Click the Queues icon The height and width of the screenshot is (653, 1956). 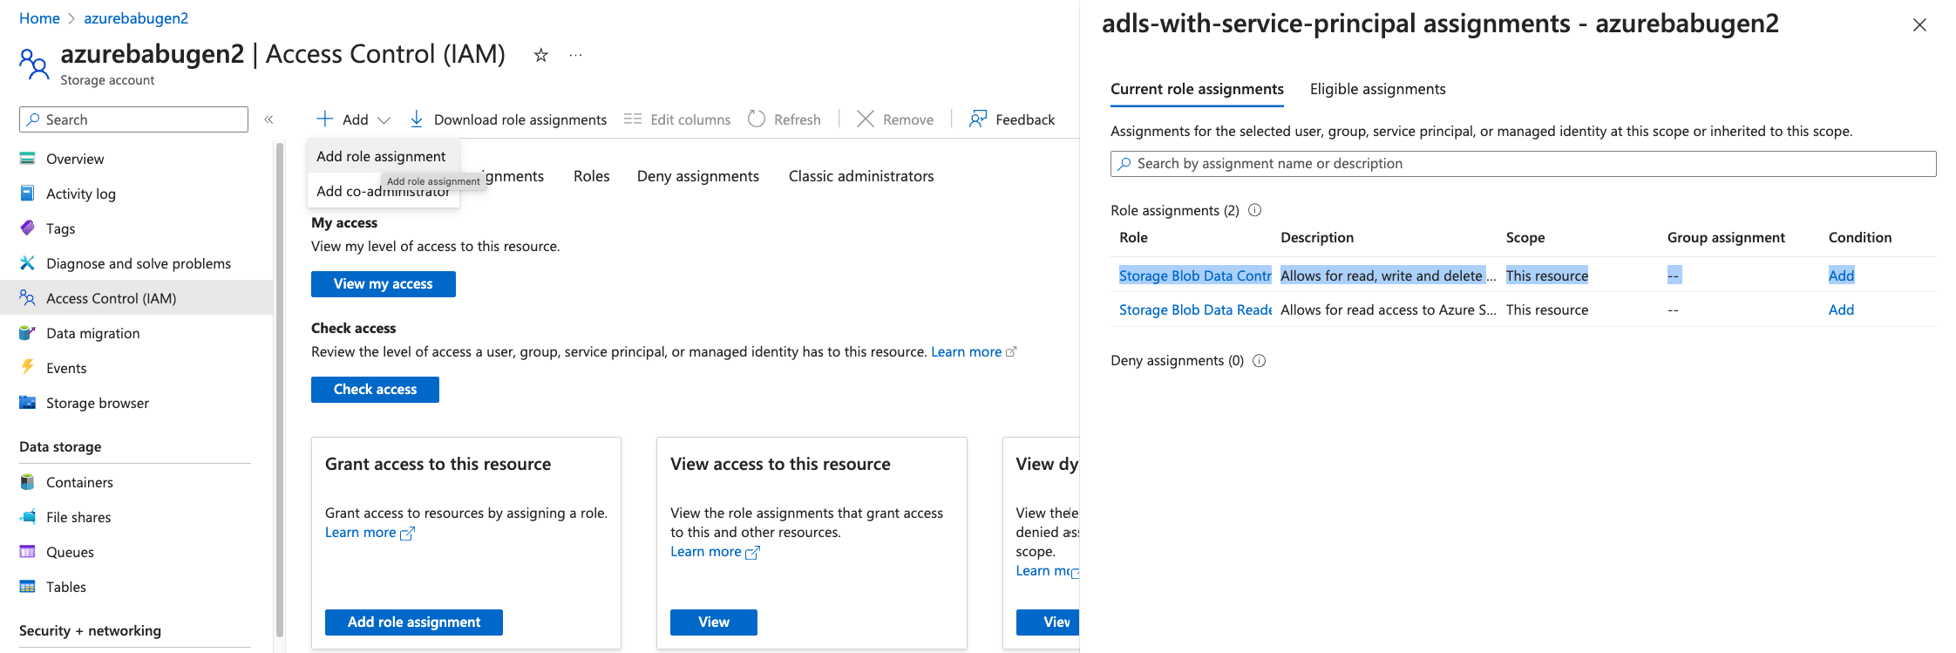[x=27, y=552]
